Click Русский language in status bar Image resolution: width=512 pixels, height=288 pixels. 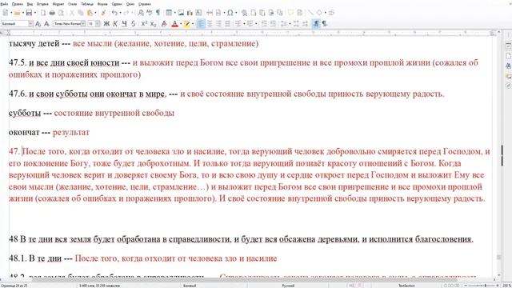(288, 286)
